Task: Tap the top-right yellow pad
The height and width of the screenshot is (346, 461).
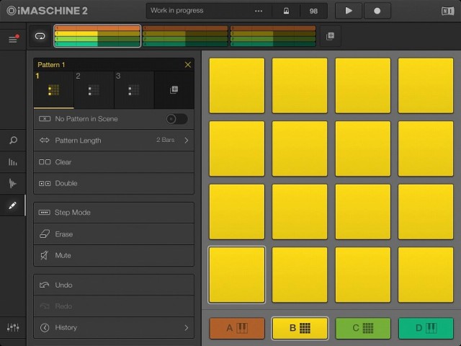Action: point(426,86)
